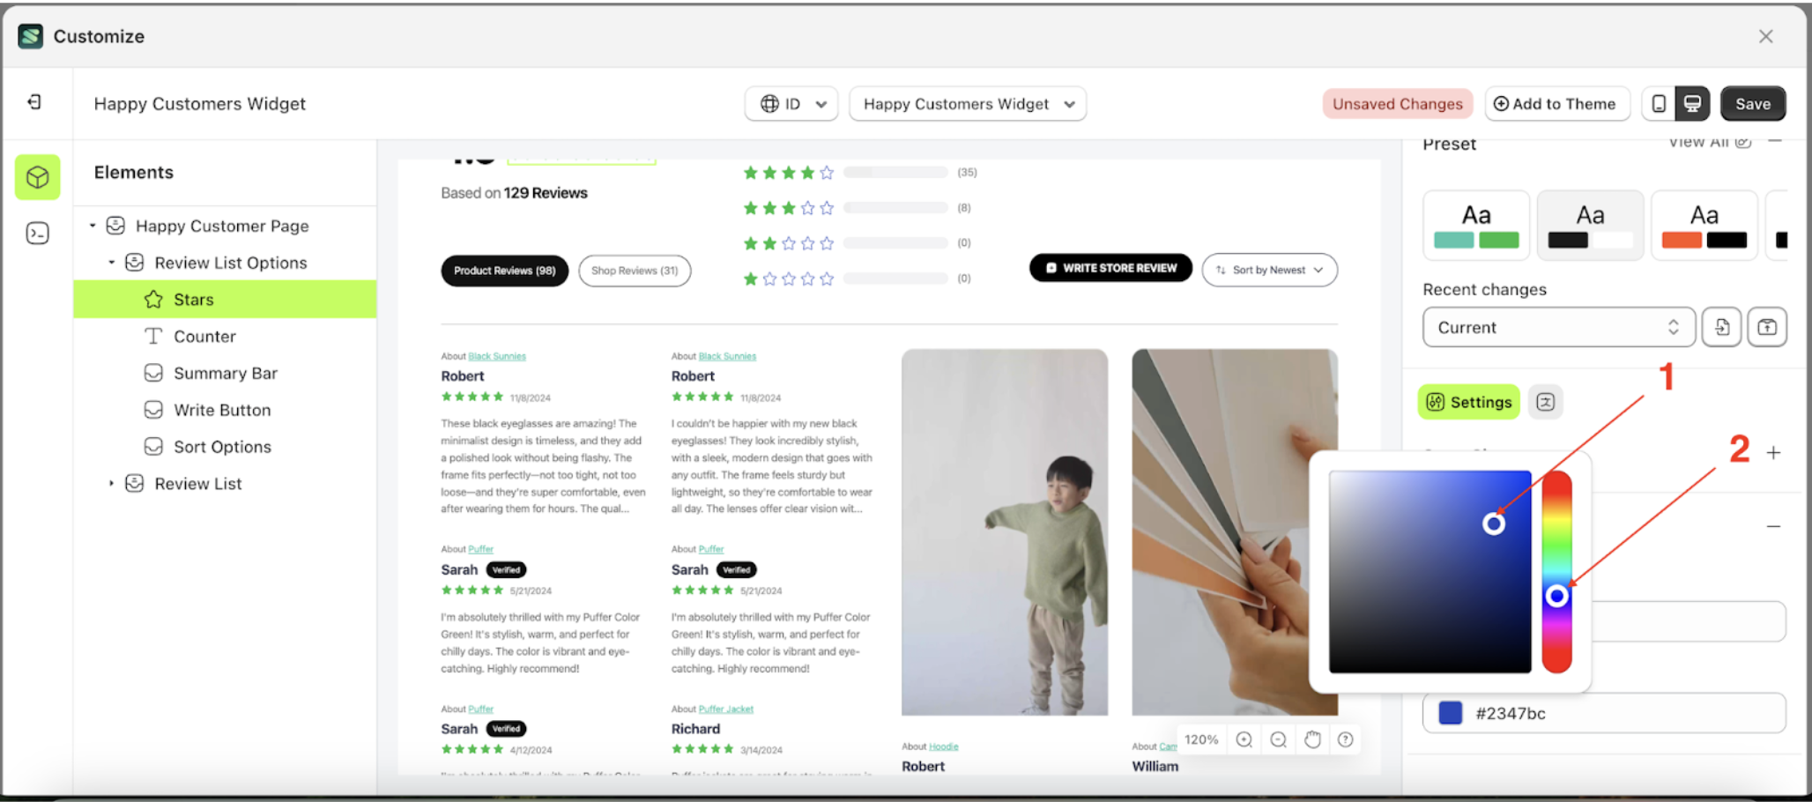Viewport: 1812px width, 802px height.
Task: Switch to the Shop Reviews tab
Action: 635,270
